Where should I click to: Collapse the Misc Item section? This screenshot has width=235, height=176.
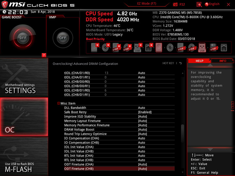click(x=59, y=103)
